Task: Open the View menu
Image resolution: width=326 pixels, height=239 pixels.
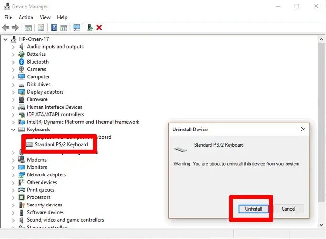Action: 45,17
